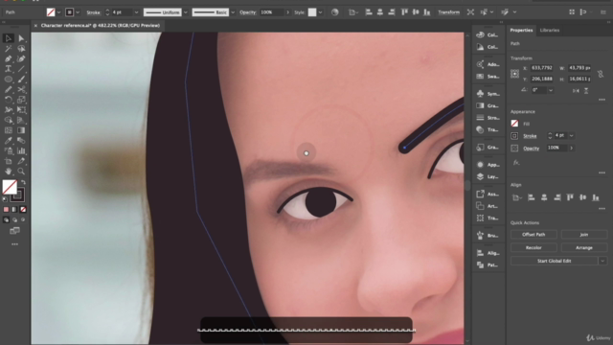The image size is (613, 345).
Task: Toggle Color mode below fill swatch
Action: click(6, 209)
